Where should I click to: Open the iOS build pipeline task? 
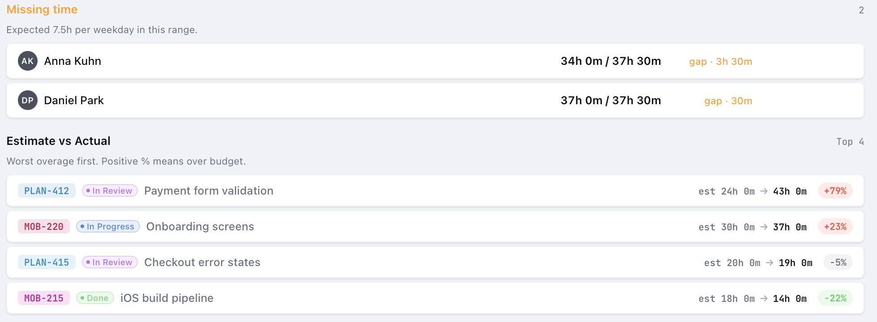click(167, 298)
